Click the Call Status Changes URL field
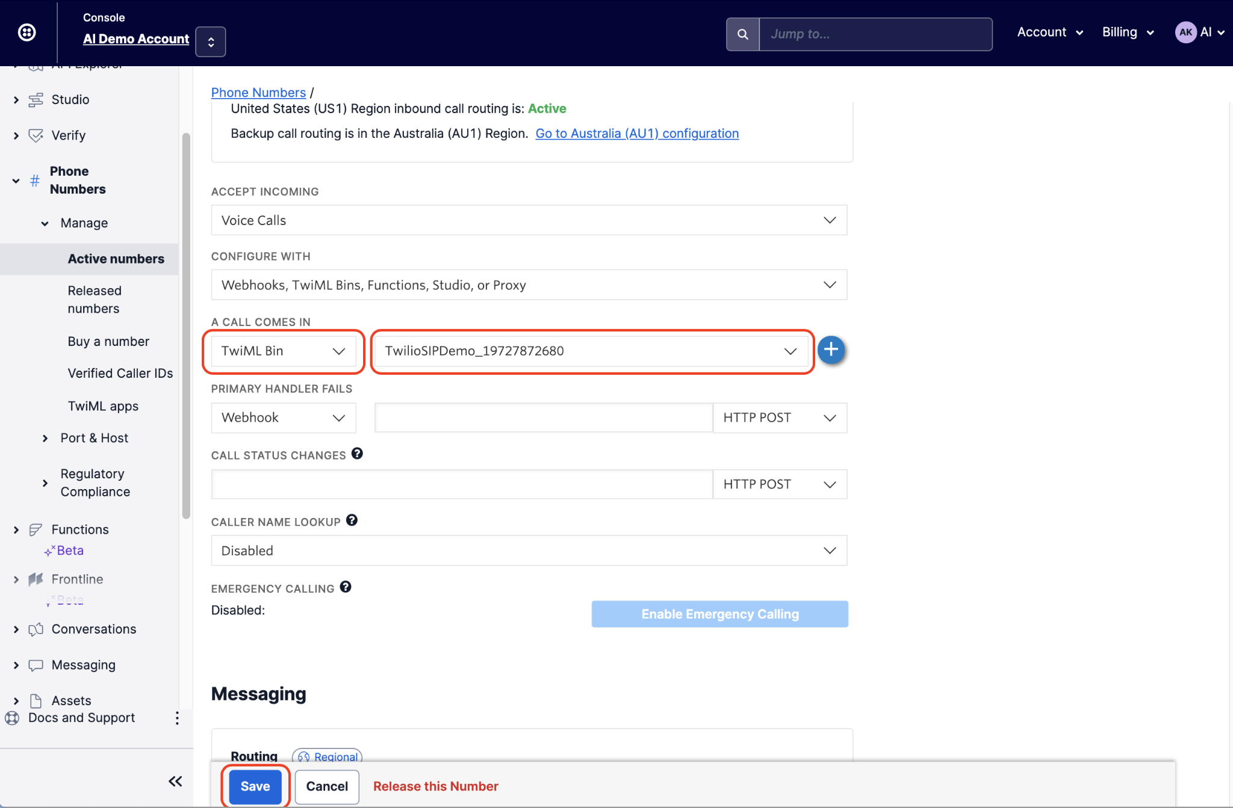Viewport: 1233px width, 808px height. (x=462, y=484)
